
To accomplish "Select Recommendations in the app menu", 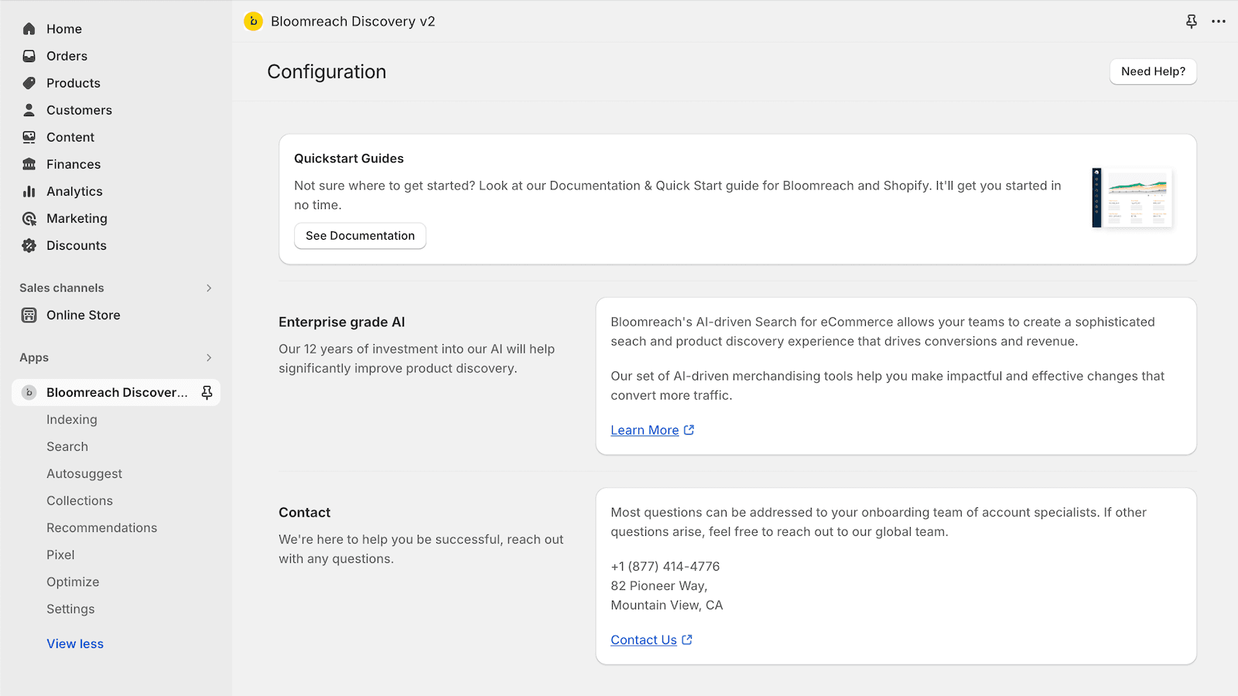I will (101, 527).
